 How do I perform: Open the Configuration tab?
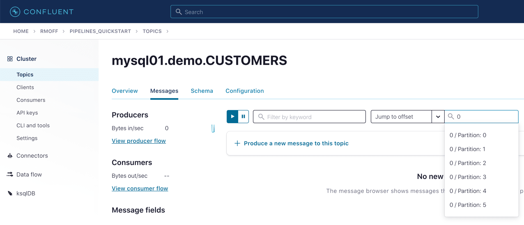pos(245,91)
